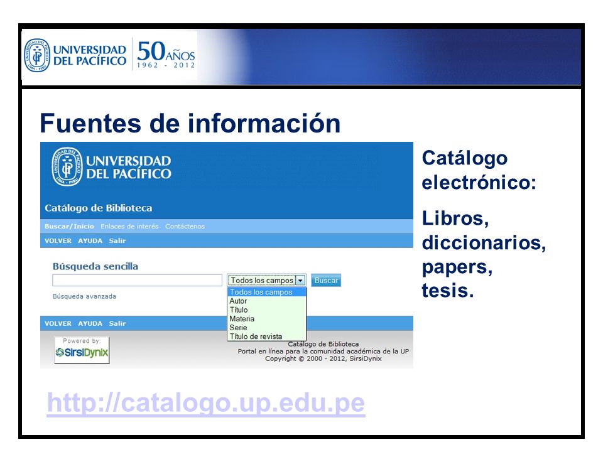
Task: Click VOLVER in the upper bar
Action: tap(58, 241)
